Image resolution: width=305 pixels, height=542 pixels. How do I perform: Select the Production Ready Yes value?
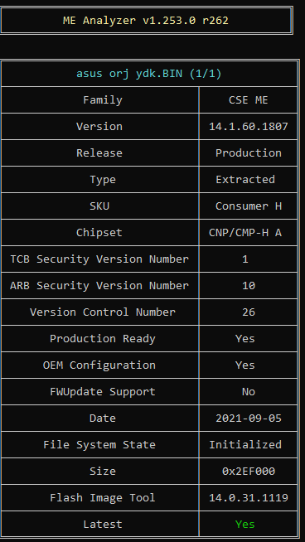click(x=245, y=338)
